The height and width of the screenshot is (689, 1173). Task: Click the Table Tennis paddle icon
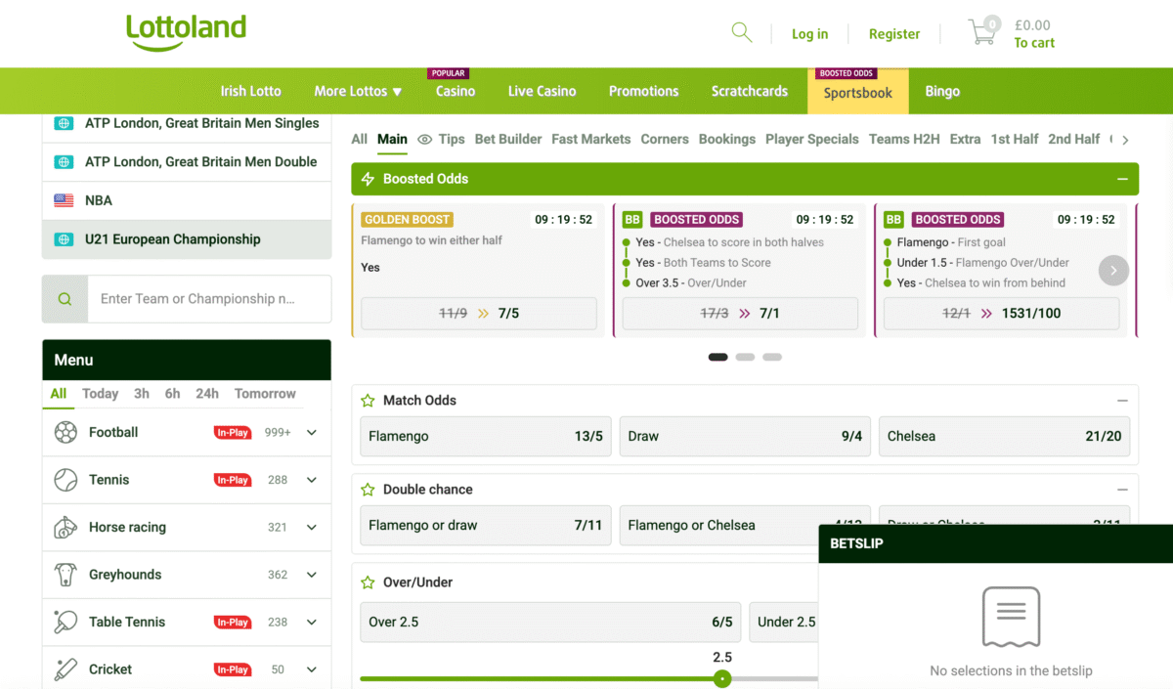point(65,622)
